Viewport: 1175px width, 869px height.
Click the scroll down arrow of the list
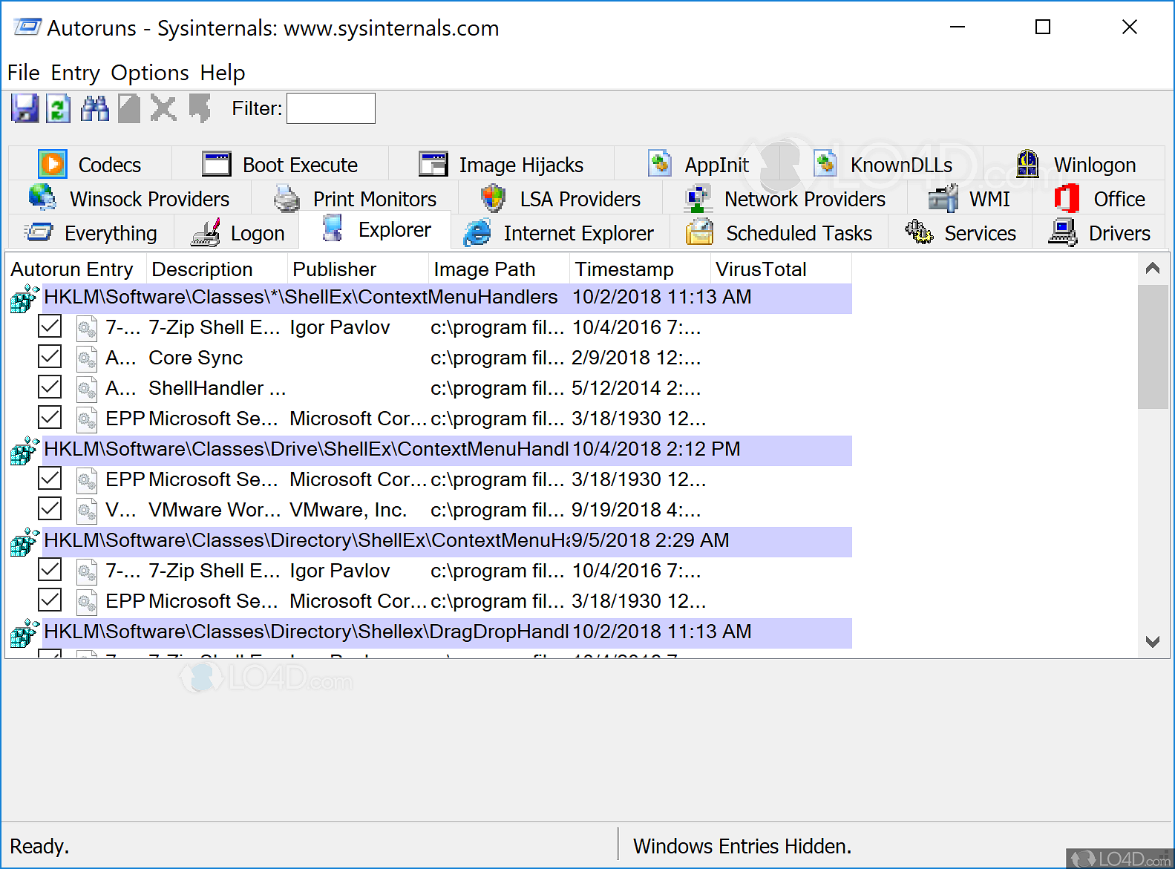click(x=1152, y=642)
